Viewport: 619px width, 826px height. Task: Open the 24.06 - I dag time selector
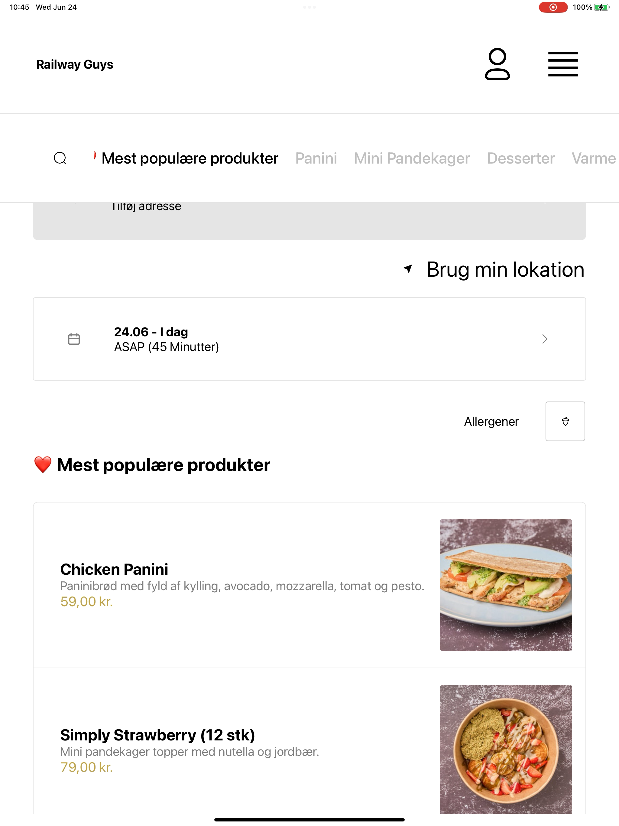(309, 339)
